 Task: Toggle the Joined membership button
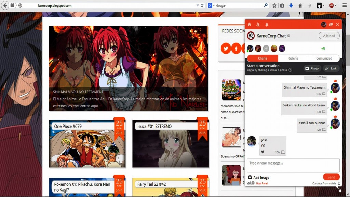(329, 36)
